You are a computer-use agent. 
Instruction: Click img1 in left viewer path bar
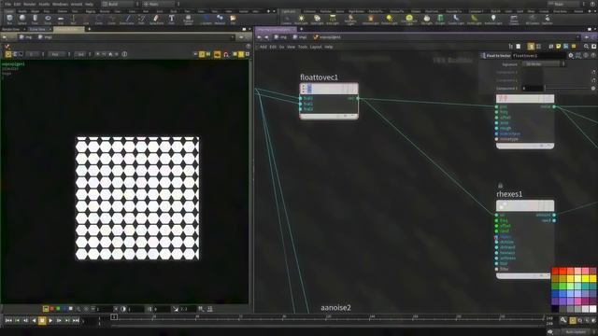(46, 37)
